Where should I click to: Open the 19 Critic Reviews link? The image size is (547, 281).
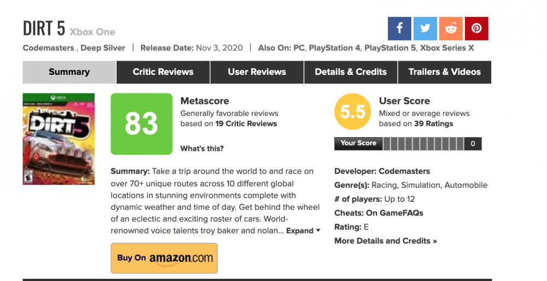(x=246, y=124)
